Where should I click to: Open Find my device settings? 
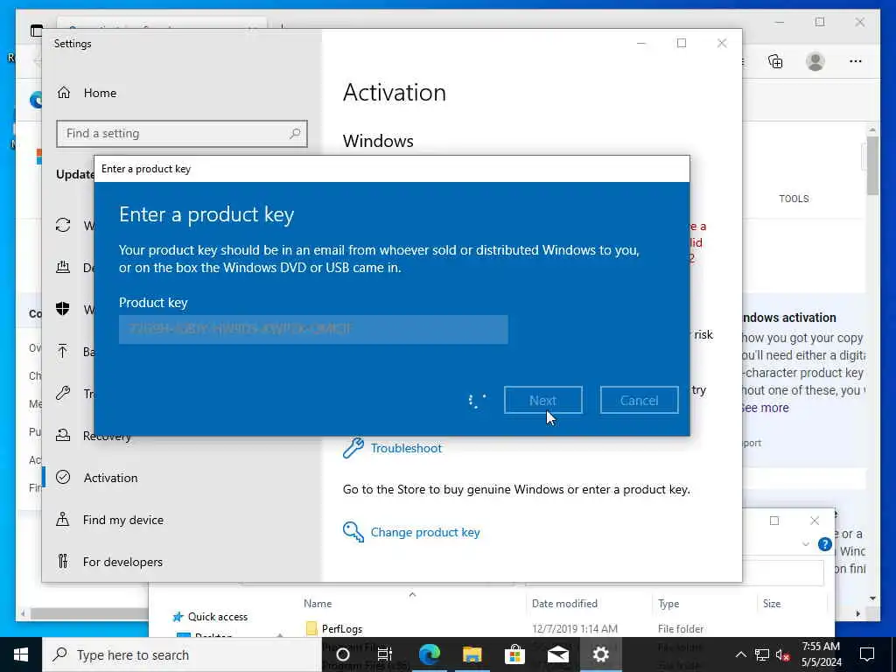[x=122, y=520]
